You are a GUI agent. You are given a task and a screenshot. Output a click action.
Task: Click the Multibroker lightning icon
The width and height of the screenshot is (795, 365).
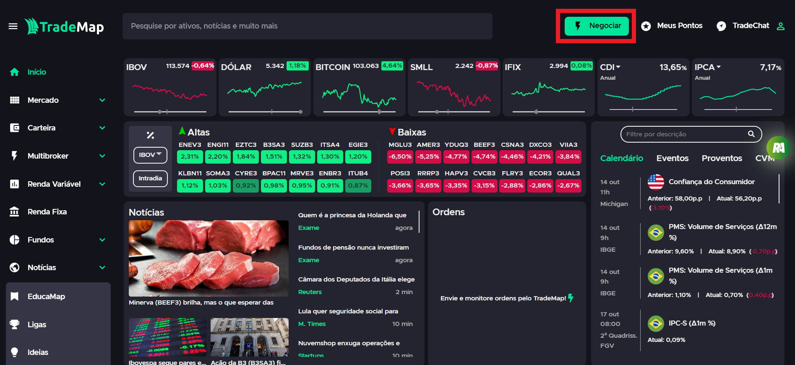point(15,156)
